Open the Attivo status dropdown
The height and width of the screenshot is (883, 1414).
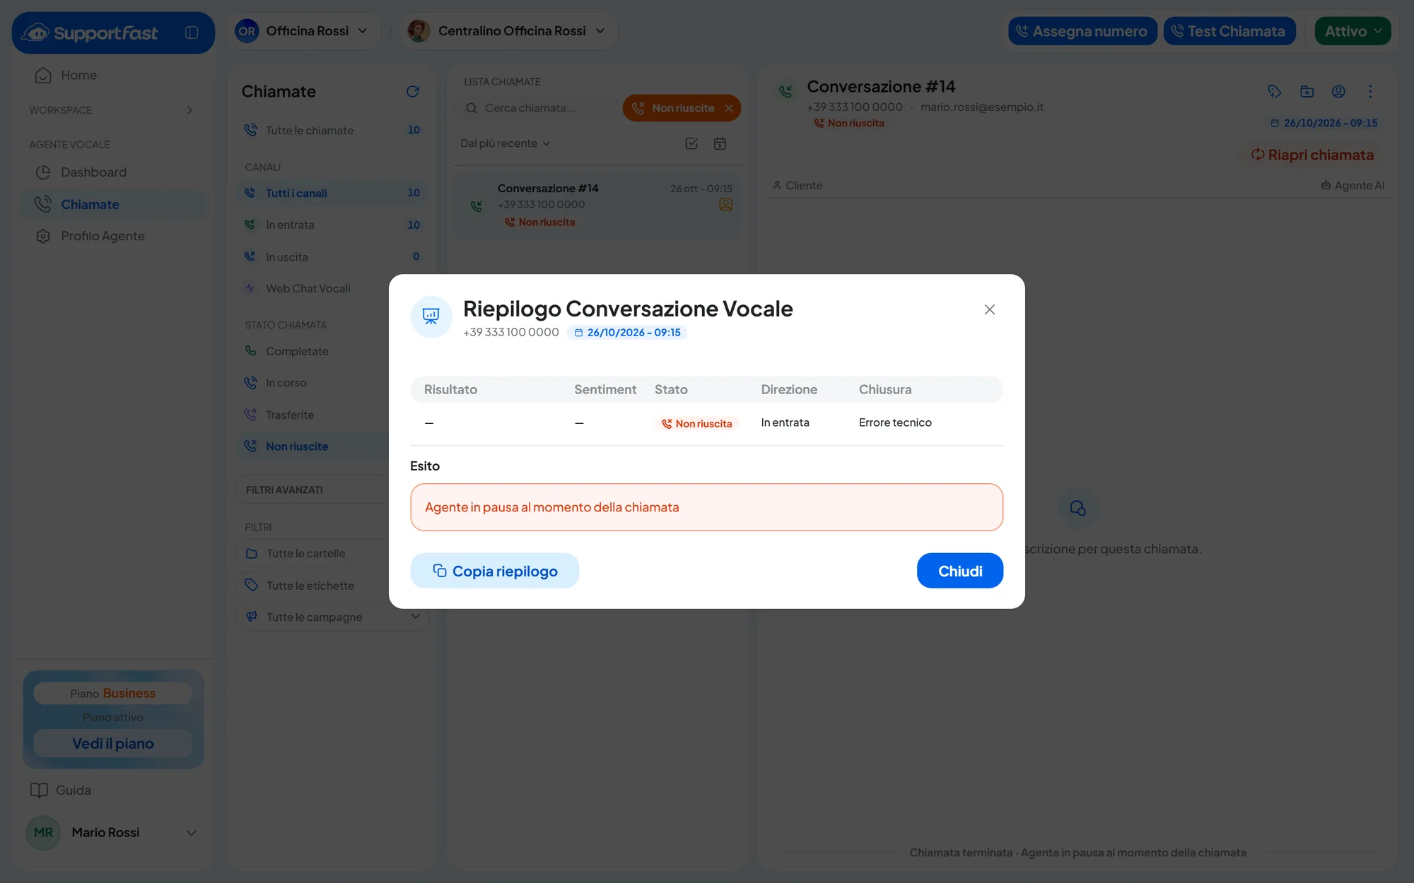[x=1352, y=31]
